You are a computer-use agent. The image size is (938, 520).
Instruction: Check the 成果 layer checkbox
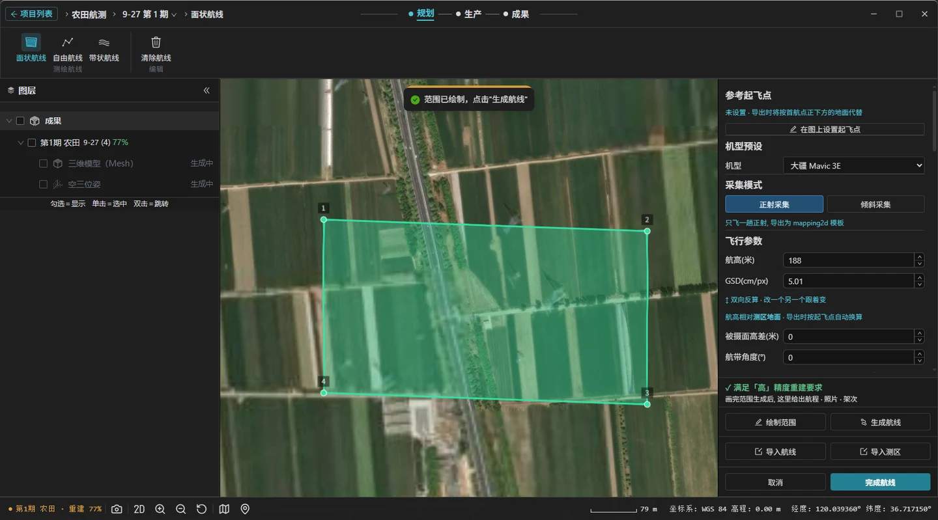click(x=20, y=121)
